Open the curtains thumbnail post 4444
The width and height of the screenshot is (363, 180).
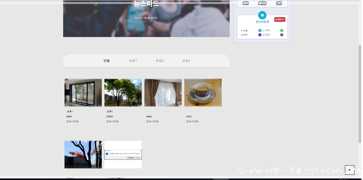(x=163, y=93)
